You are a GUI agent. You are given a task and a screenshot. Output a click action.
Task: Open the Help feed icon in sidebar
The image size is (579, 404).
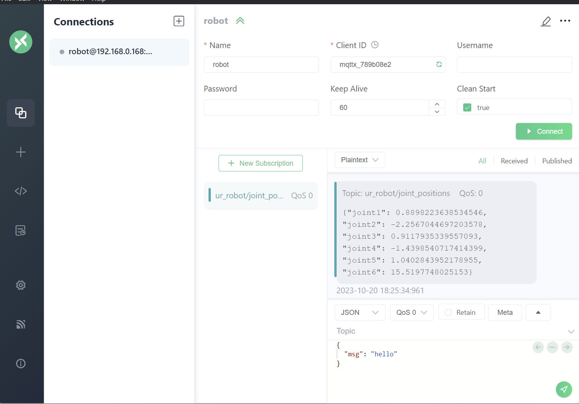[21, 324]
